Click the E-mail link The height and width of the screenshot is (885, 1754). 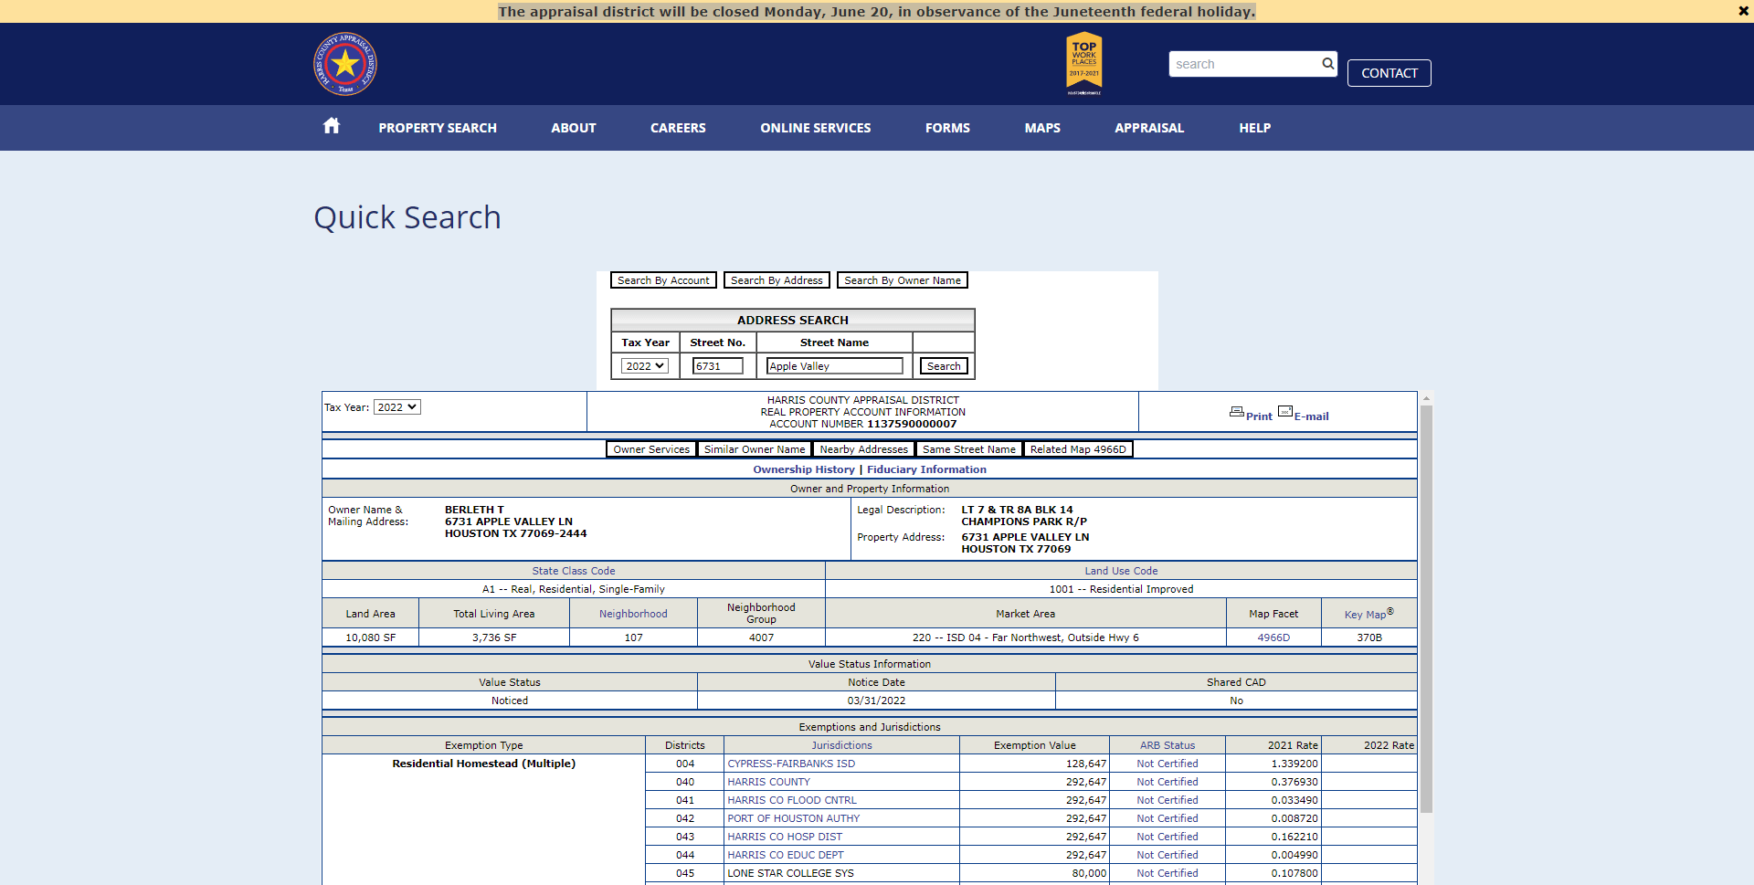pos(1311,416)
